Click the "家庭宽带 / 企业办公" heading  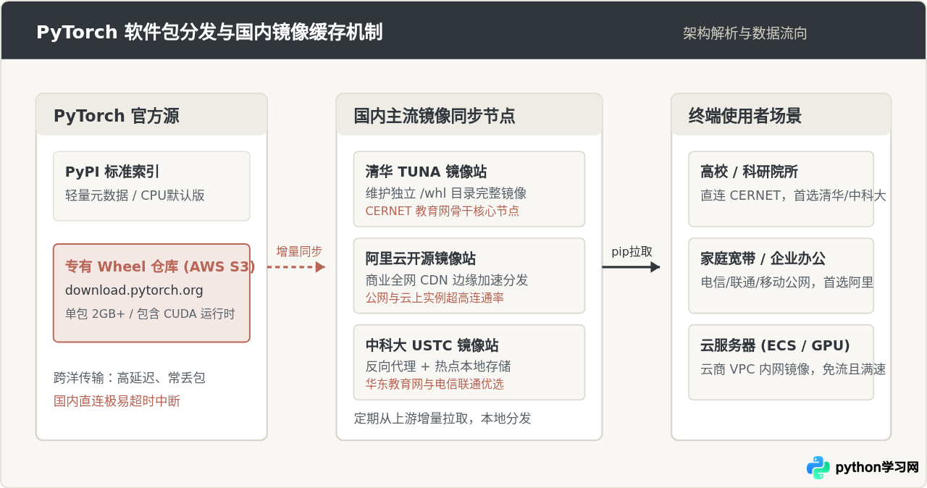pyautogui.click(x=763, y=258)
